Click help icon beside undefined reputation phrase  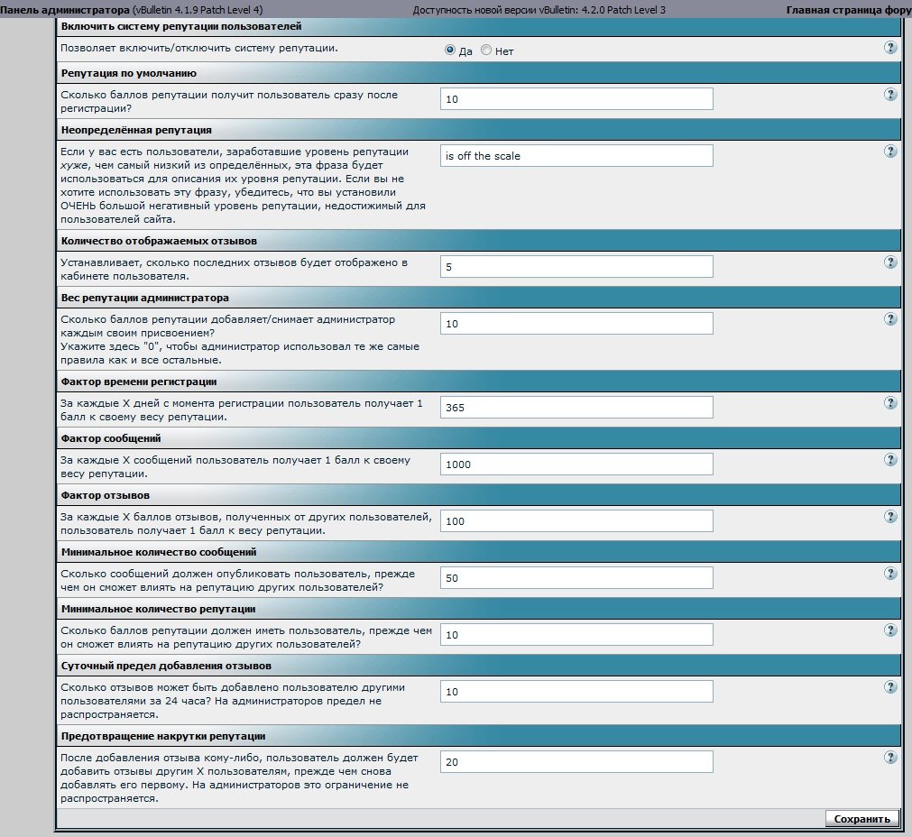point(890,152)
